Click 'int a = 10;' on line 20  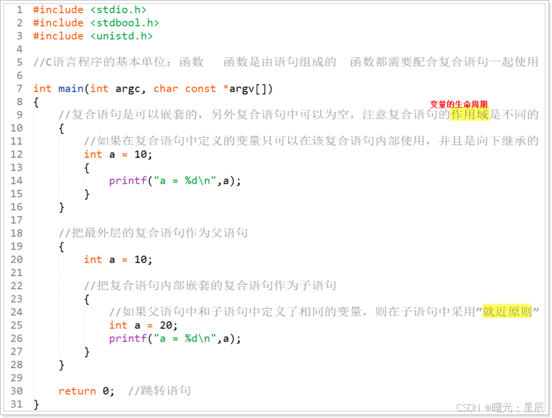click(118, 260)
